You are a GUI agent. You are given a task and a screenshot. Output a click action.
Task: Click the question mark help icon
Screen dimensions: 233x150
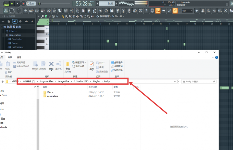click(x=146, y=11)
